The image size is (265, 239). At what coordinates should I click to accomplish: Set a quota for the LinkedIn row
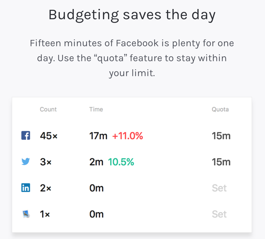pyautogui.click(x=219, y=188)
